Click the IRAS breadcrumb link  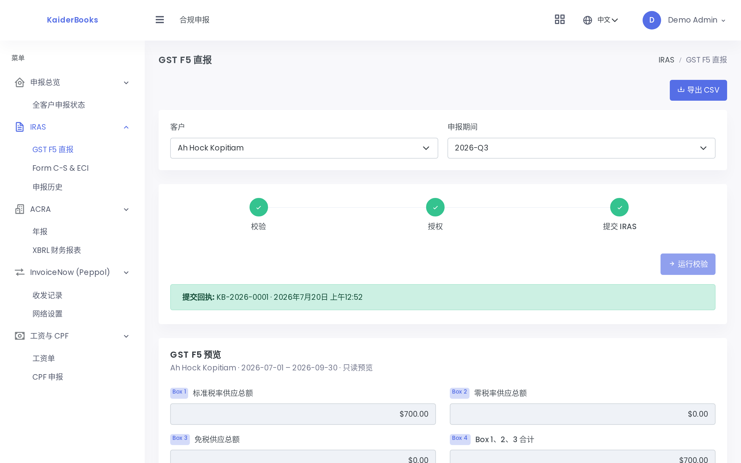point(666,60)
